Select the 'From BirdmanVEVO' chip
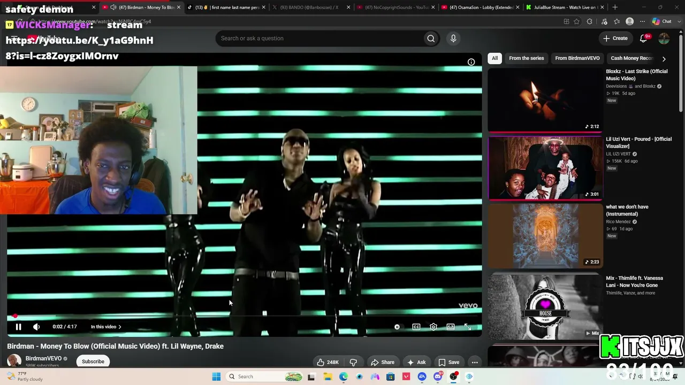The width and height of the screenshot is (685, 385). 577,58
